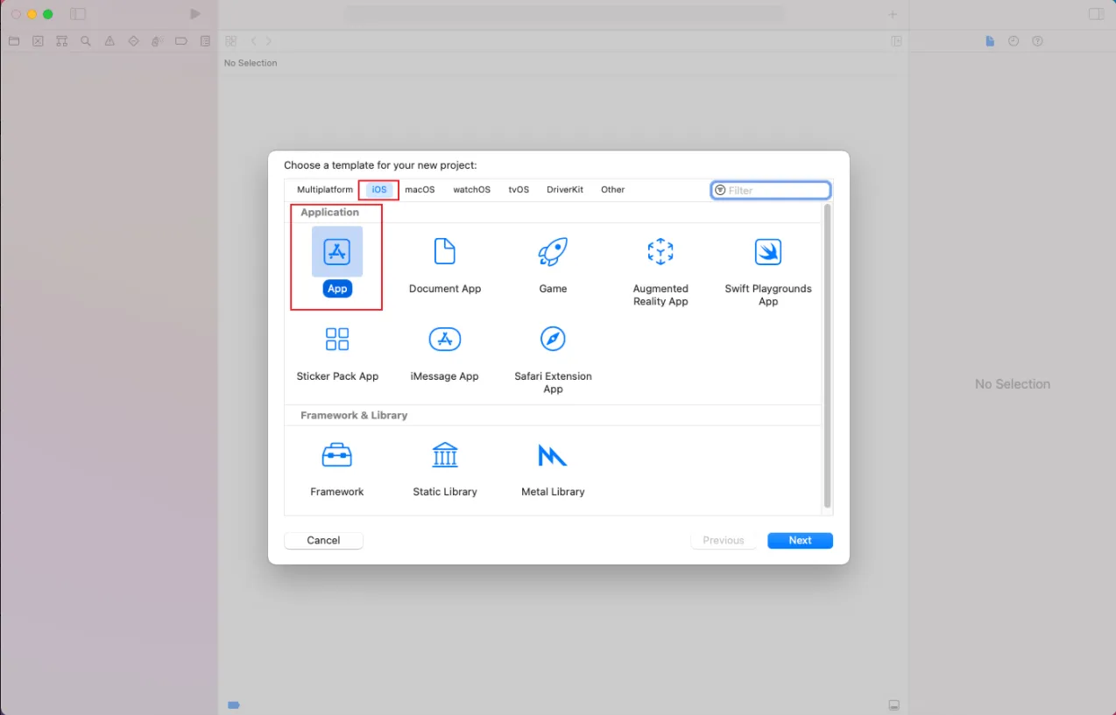Switch to the iOS tab
The image size is (1116, 715).
tap(379, 189)
